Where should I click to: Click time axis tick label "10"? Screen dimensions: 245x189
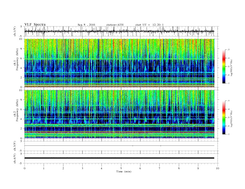coord(217,168)
